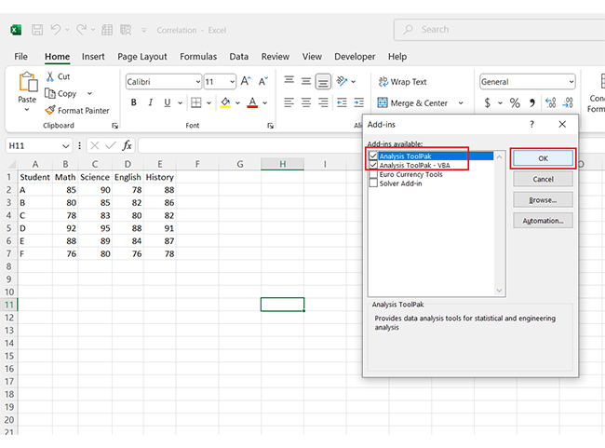Open the Font name dropdown Calibri
The image size is (605, 448).
click(x=197, y=82)
